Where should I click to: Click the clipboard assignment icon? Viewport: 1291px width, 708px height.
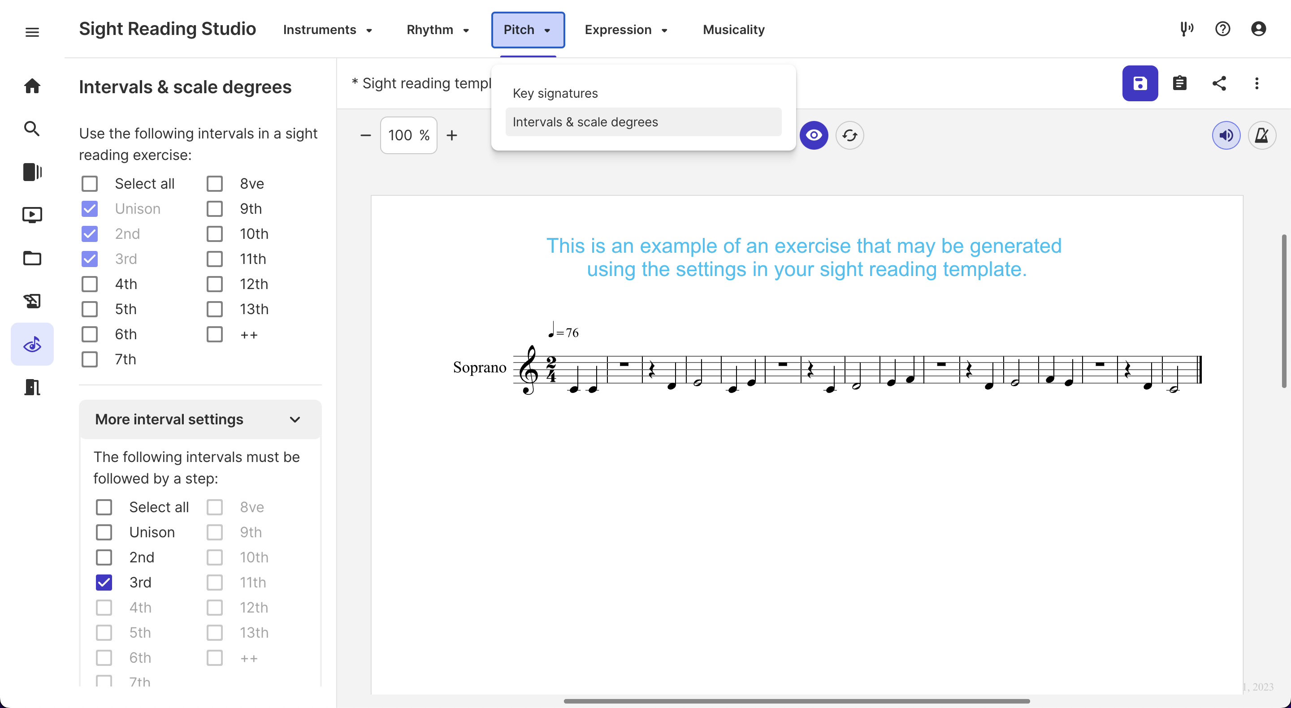(x=1179, y=83)
